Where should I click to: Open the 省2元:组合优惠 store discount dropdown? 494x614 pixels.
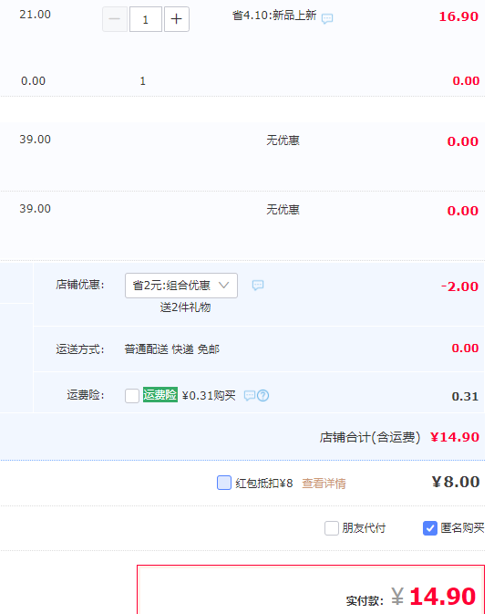(181, 286)
